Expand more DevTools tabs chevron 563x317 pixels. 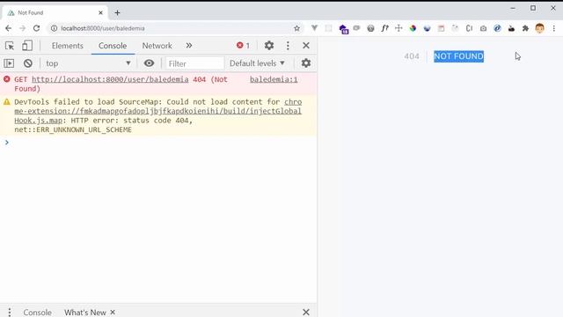pos(189,45)
